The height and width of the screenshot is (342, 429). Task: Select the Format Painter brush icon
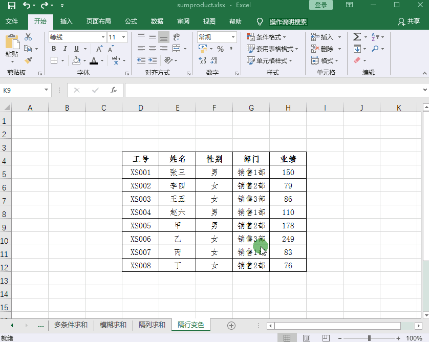tap(28, 60)
